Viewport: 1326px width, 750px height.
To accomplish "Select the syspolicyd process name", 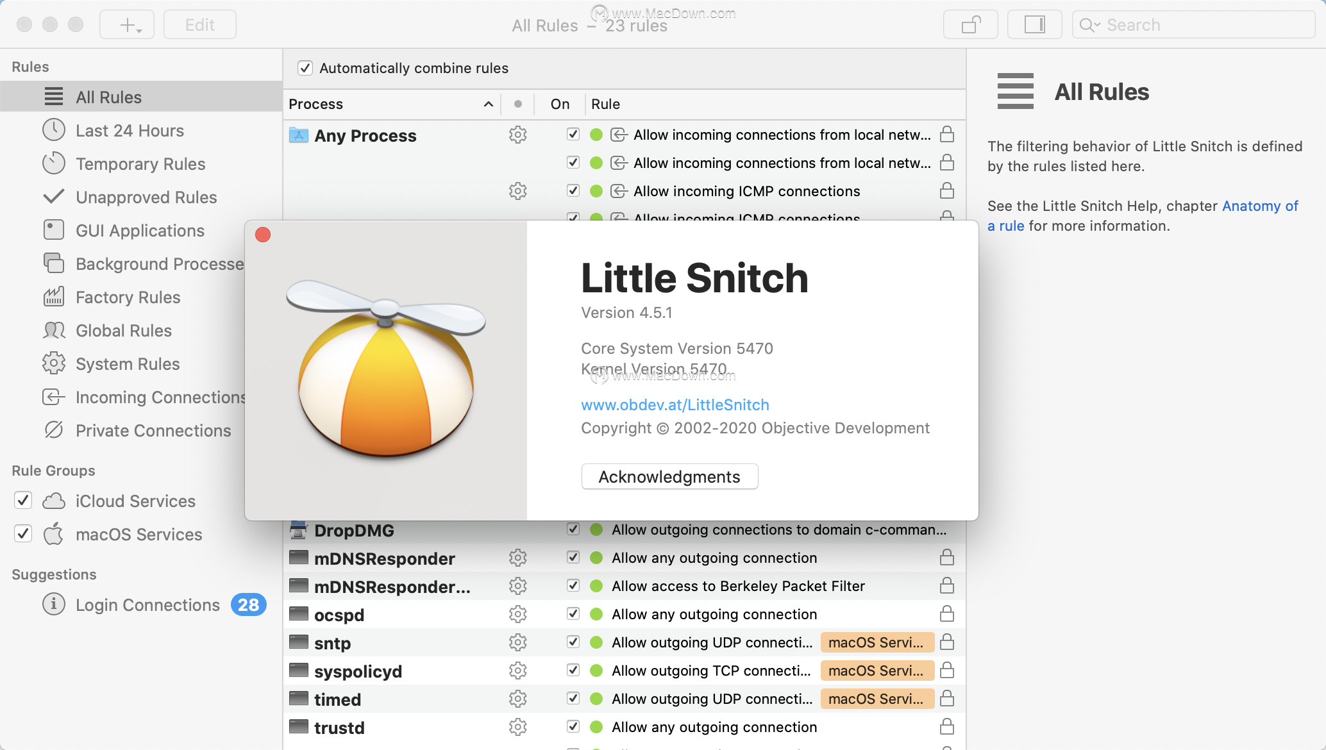I will pos(358,671).
